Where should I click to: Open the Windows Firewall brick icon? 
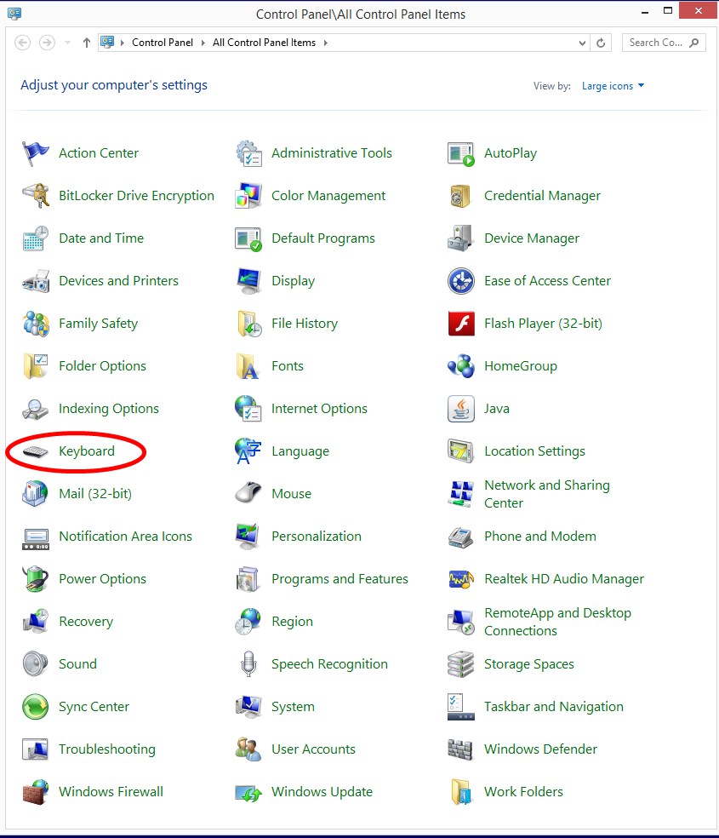tap(35, 792)
